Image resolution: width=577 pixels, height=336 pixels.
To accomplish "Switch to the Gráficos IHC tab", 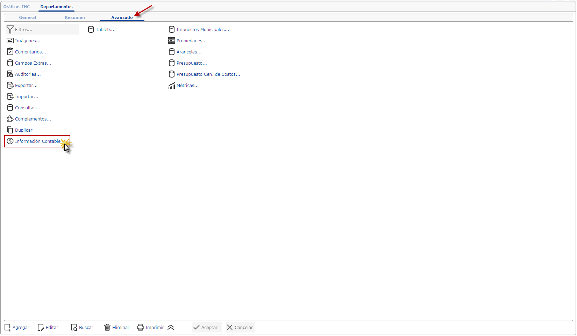I will (16, 7).
